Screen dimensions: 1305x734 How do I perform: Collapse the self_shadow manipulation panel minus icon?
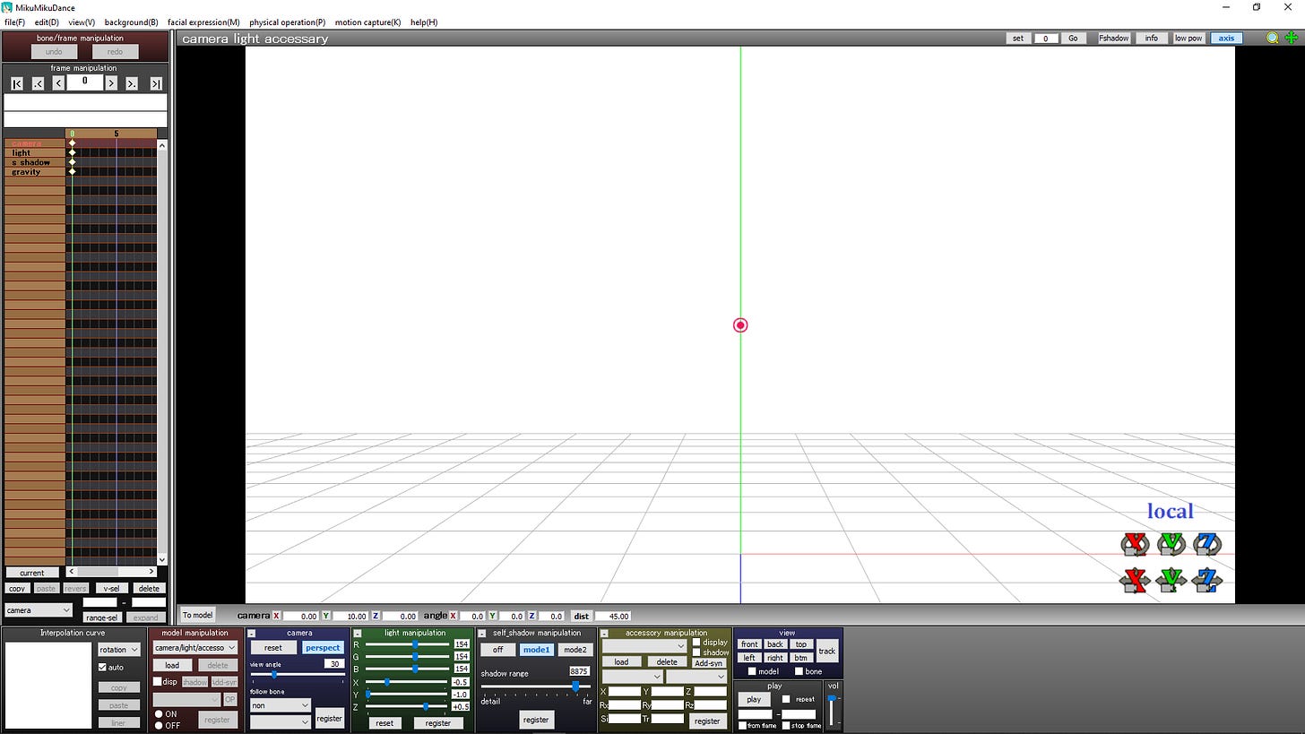tap(483, 634)
